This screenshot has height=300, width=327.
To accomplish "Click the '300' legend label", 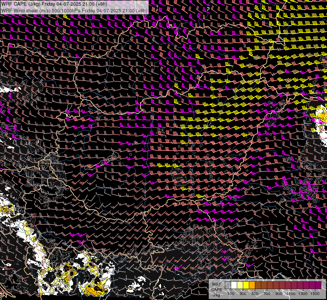I will pos(243,294).
